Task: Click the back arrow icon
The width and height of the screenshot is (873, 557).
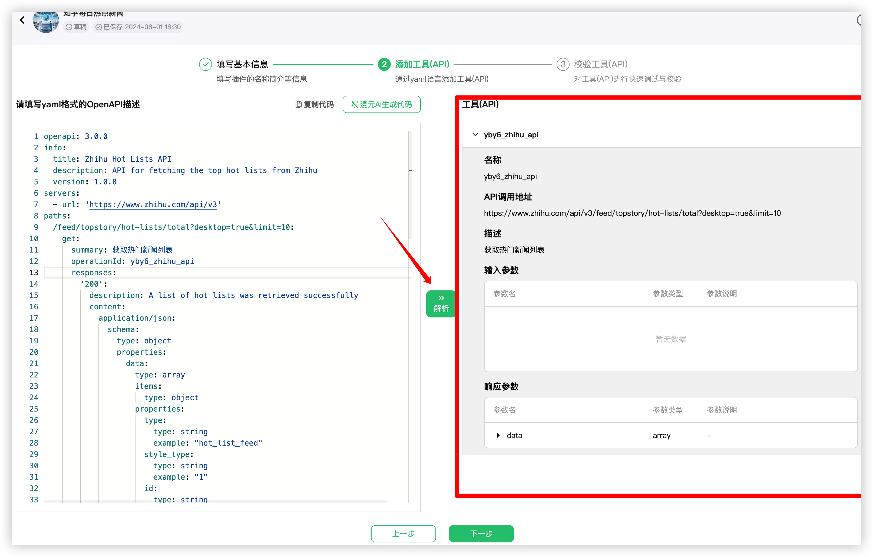Action: pos(22,20)
